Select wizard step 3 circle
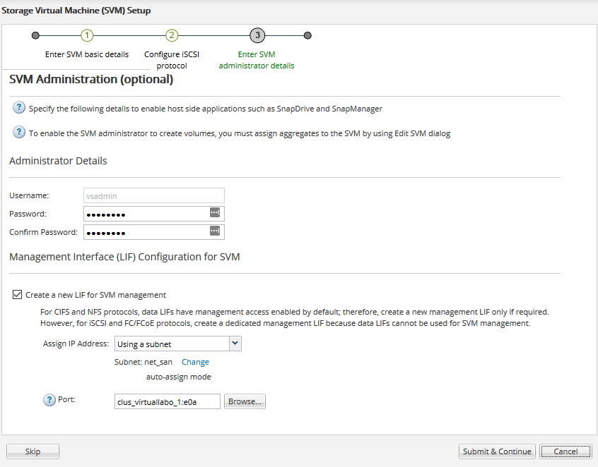This screenshot has width=598, height=467. (257, 35)
